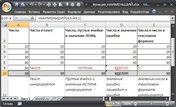Click the macro record icon in status bar
Viewport: 176px width, 107px height.
coord(20,104)
